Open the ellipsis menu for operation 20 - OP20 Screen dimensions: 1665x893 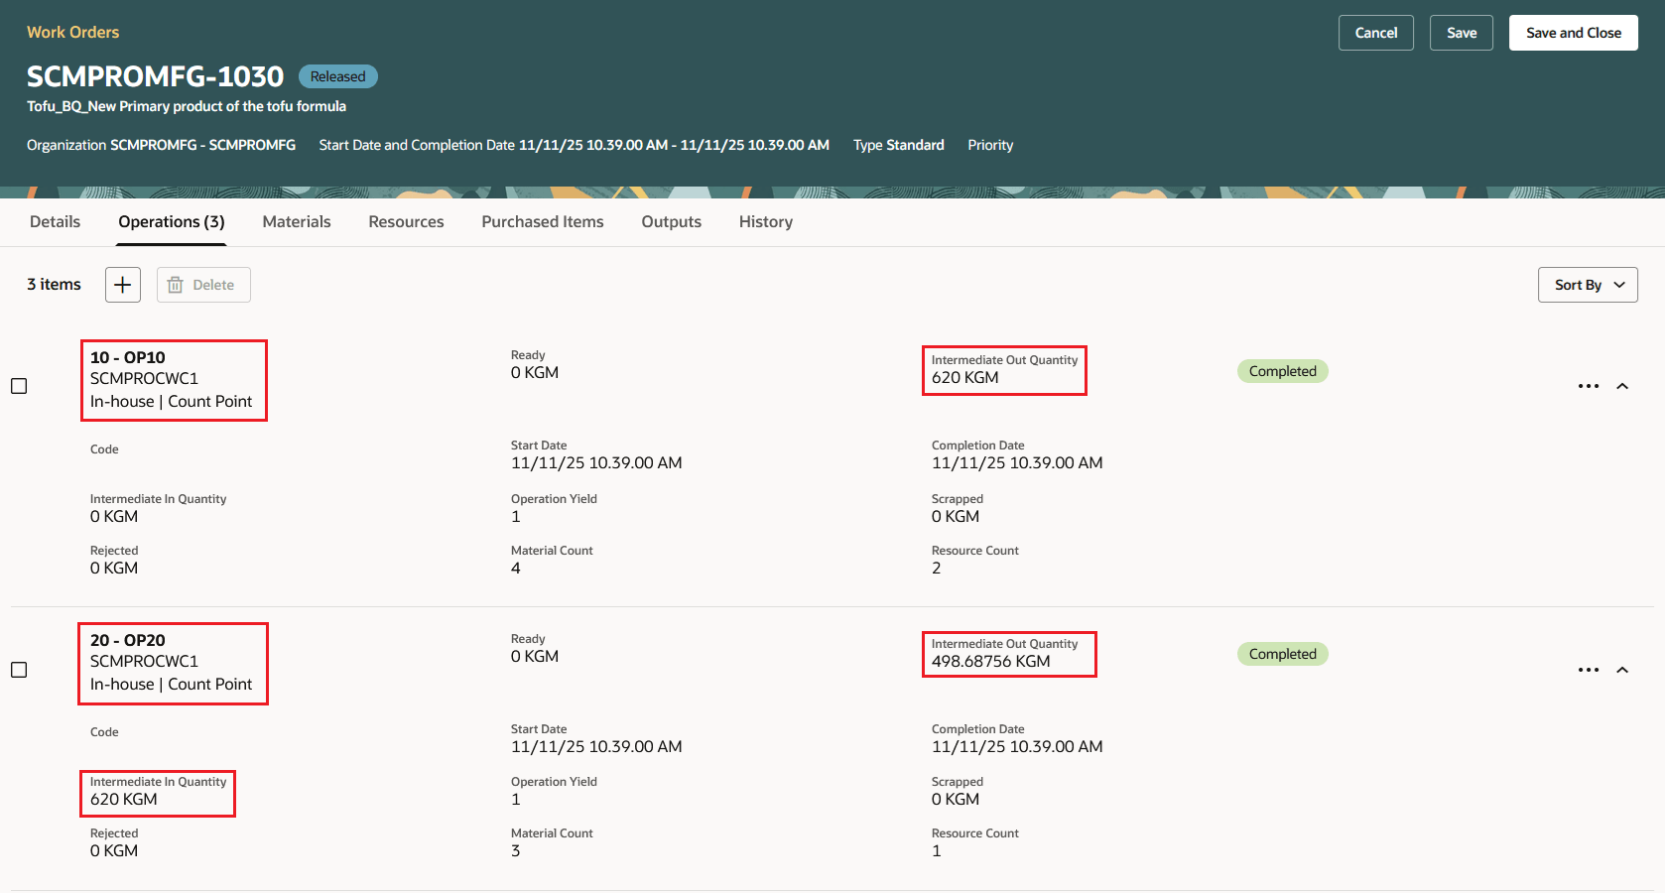point(1589,670)
